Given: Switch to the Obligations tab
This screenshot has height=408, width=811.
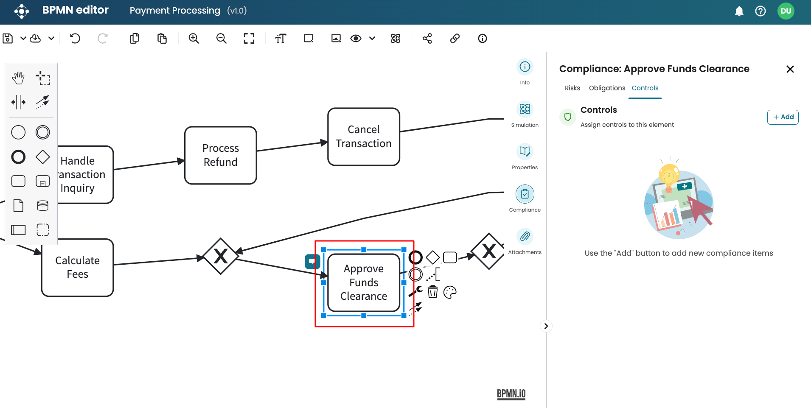Looking at the screenshot, I should pyautogui.click(x=607, y=88).
